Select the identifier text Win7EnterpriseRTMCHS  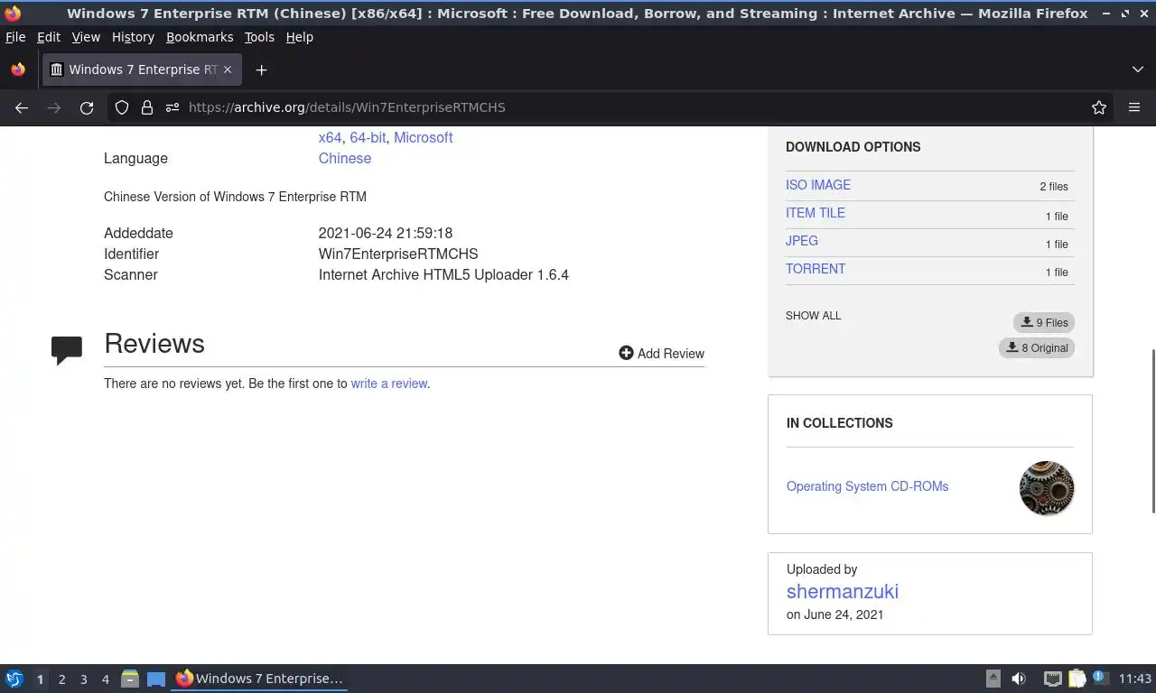[x=398, y=254]
